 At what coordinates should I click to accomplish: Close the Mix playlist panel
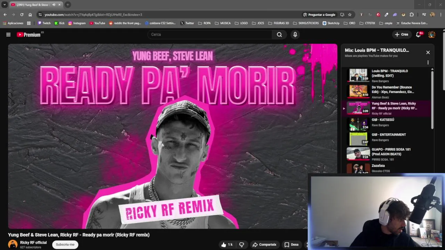click(428, 52)
